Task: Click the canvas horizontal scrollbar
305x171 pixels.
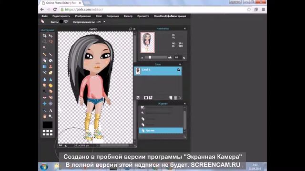Action: tap(114, 145)
